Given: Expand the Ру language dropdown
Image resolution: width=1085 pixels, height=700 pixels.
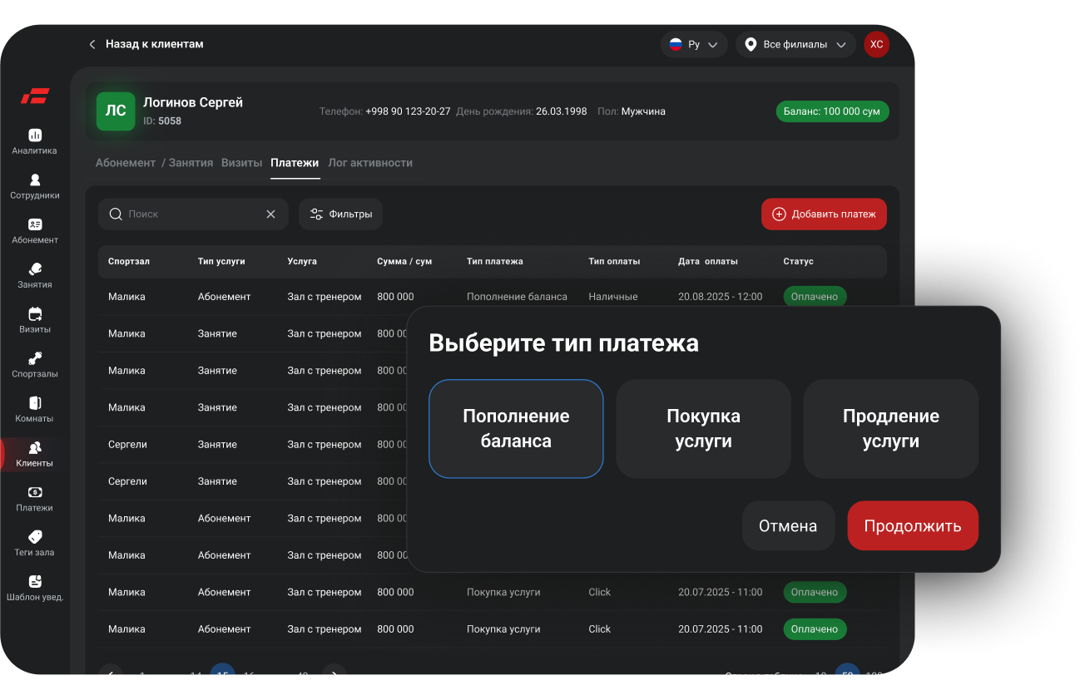Looking at the screenshot, I should pyautogui.click(x=694, y=45).
